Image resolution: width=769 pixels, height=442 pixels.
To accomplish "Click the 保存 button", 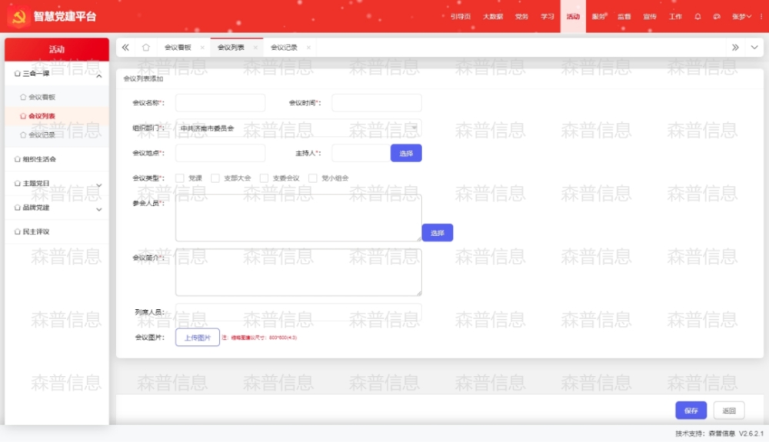I will pyautogui.click(x=691, y=410).
